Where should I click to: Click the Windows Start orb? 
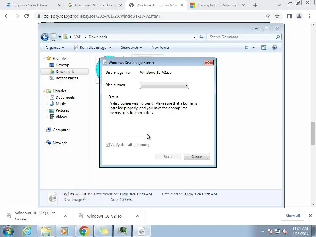tap(8, 231)
